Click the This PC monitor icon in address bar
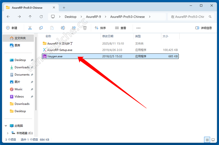This screenshot has width=219, height=145. [x=53, y=17]
